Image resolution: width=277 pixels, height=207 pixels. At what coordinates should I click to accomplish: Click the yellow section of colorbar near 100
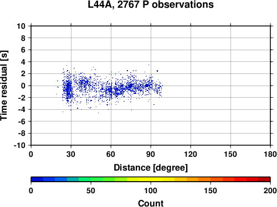(x=151, y=179)
